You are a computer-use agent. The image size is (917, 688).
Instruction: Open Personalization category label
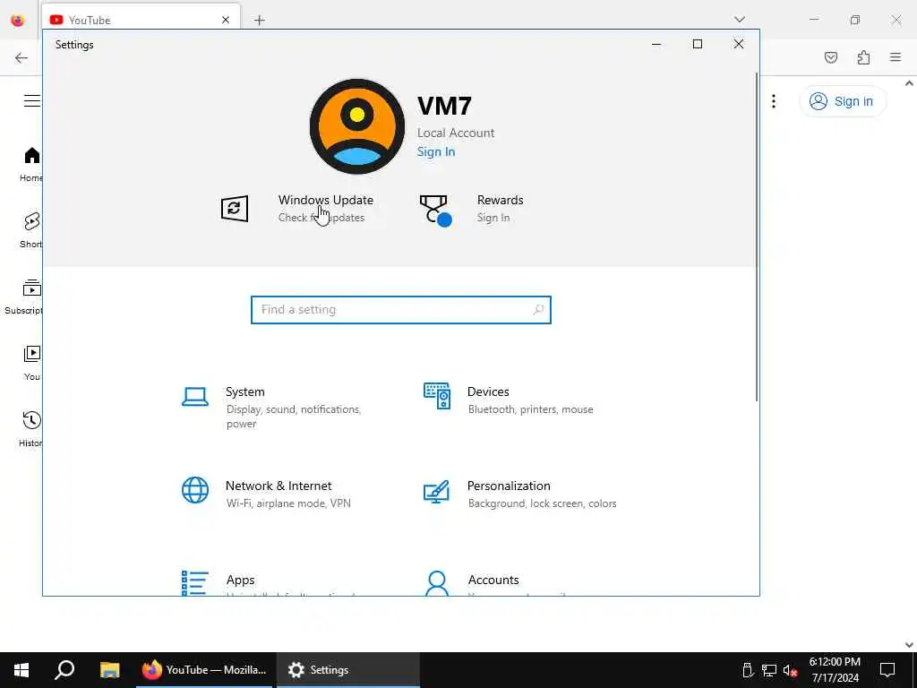(509, 486)
